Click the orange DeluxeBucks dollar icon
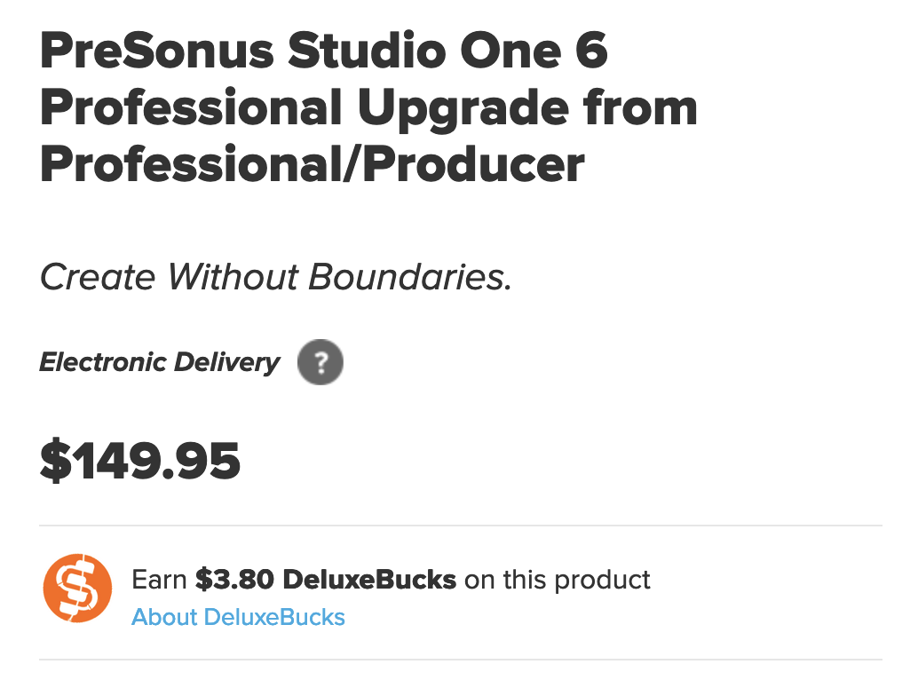Viewport: 918px width, 680px height. 77,589
